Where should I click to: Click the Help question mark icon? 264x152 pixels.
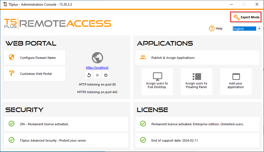pyautogui.click(x=211, y=28)
